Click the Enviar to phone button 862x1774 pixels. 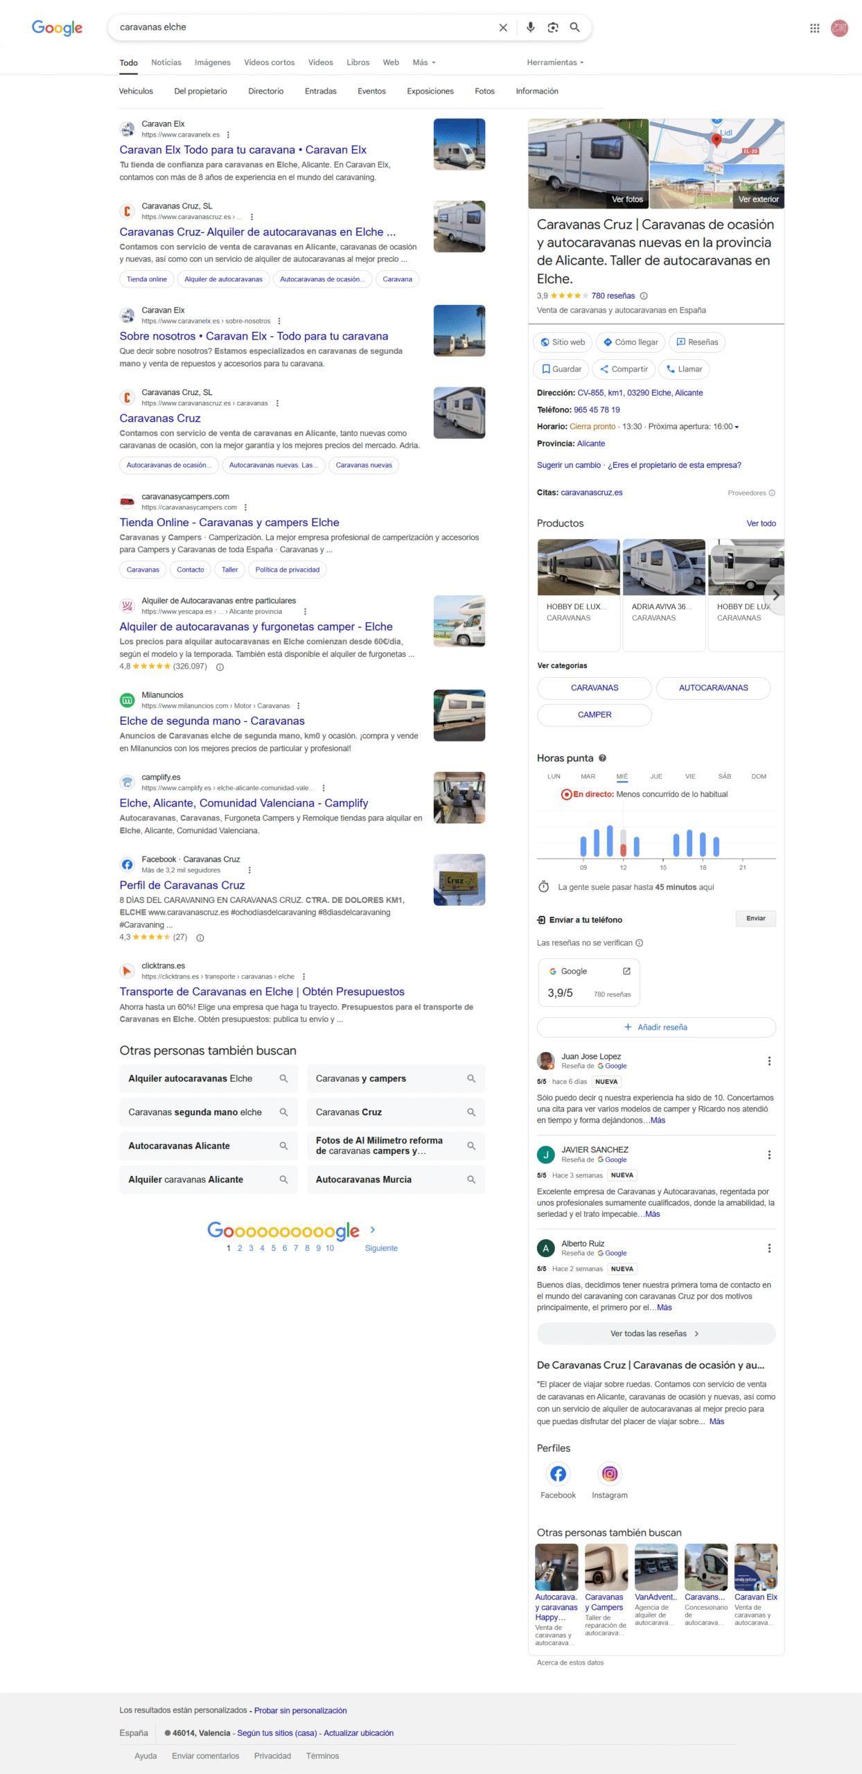point(756,919)
